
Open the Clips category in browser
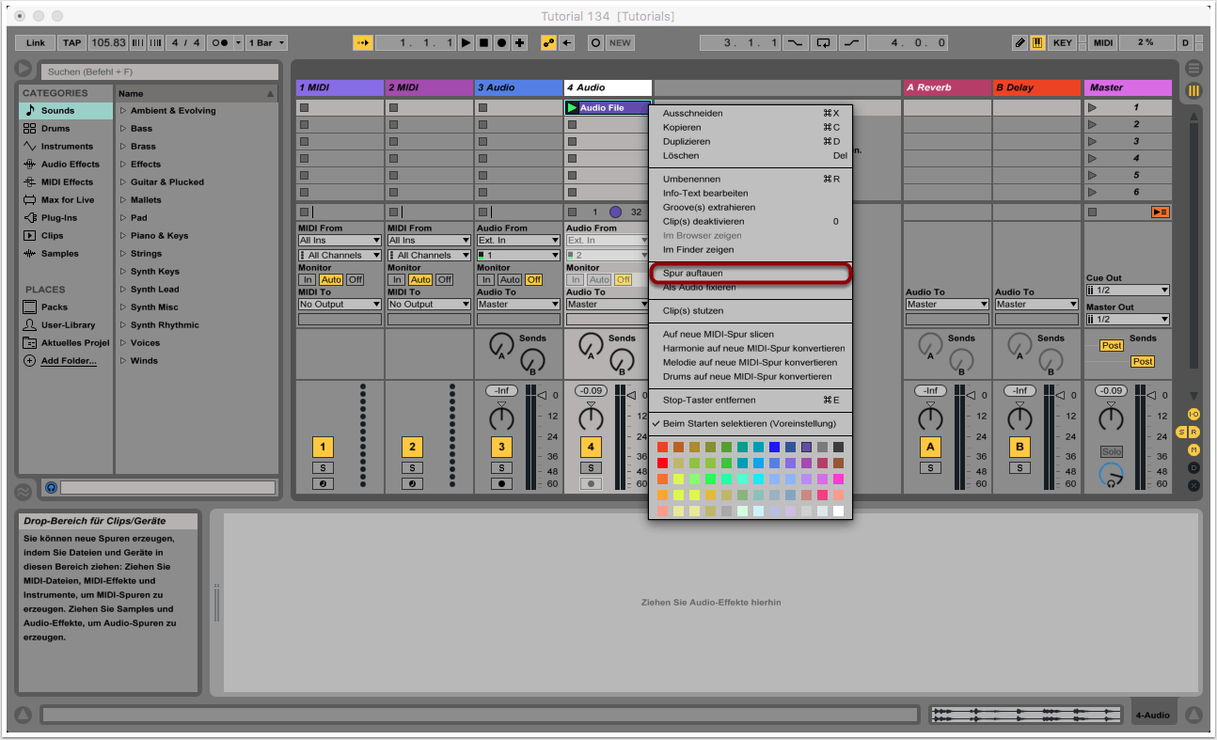(52, 236)
